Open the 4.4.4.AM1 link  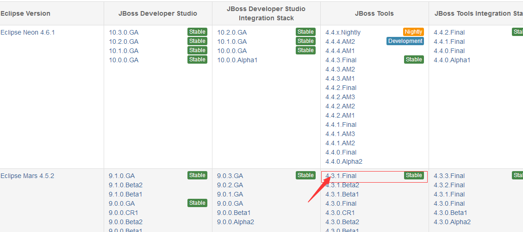coord(340,51)
